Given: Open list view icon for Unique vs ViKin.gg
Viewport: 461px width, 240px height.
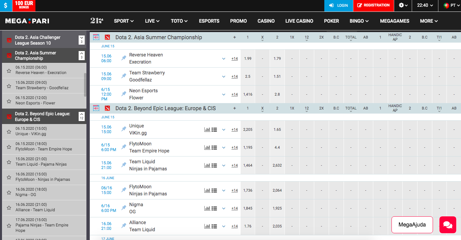Looking at the screenshot, I should point(214,129).
